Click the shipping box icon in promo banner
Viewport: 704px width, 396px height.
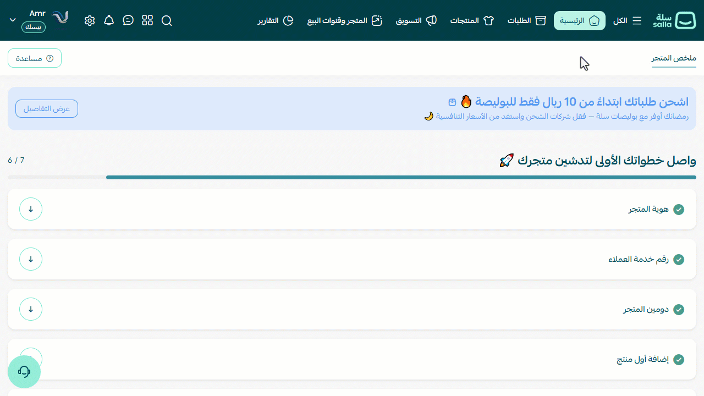tap(452, 102)
